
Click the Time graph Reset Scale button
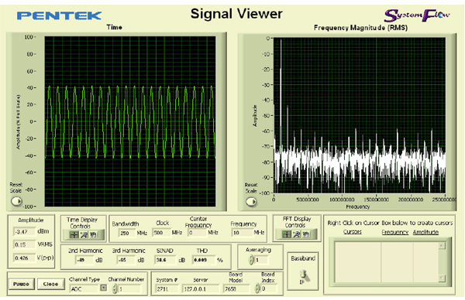16,201
